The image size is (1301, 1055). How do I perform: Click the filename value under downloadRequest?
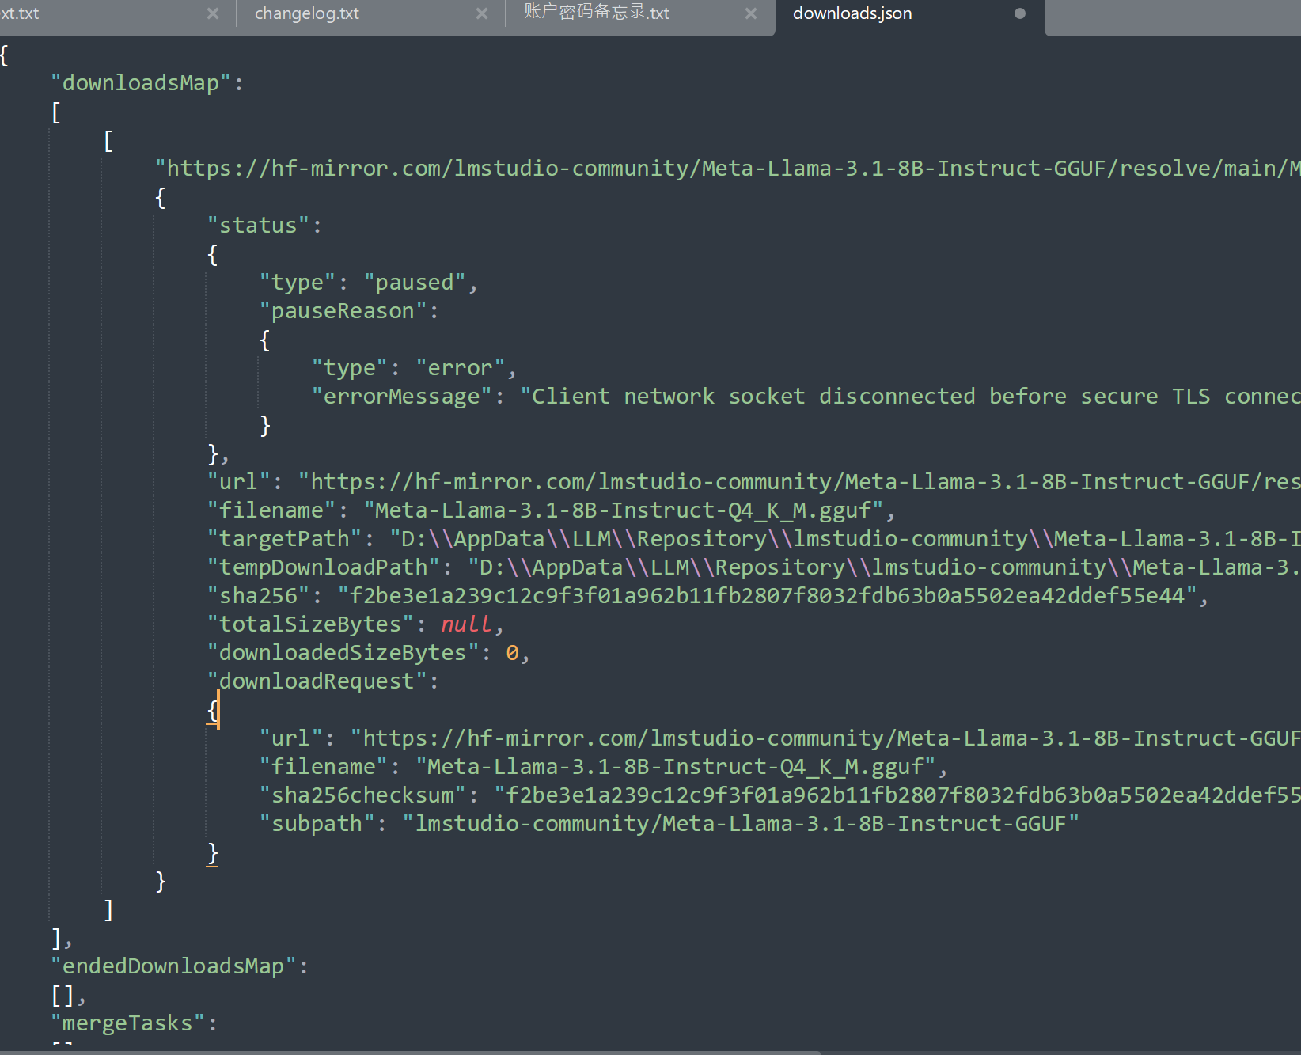click(677, 767)
